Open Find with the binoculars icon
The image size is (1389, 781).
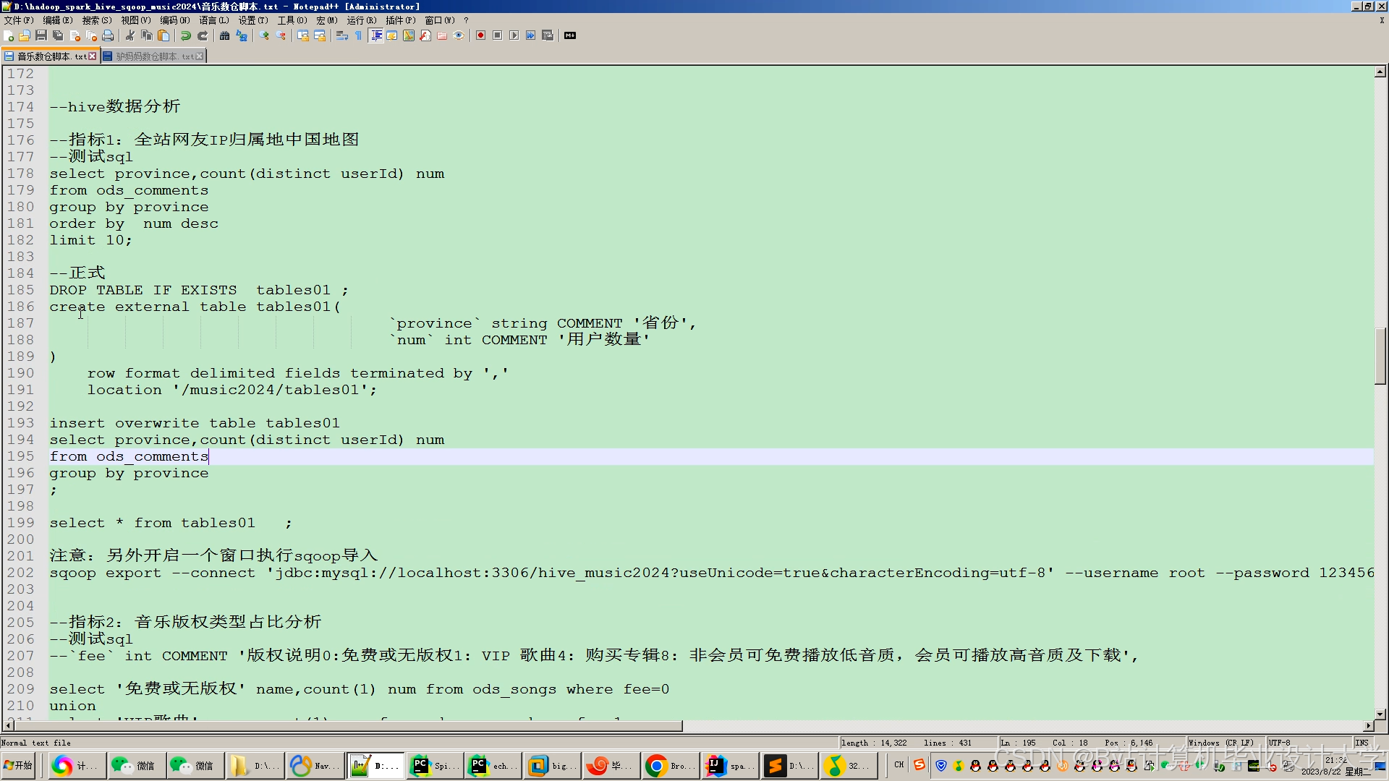224,35
